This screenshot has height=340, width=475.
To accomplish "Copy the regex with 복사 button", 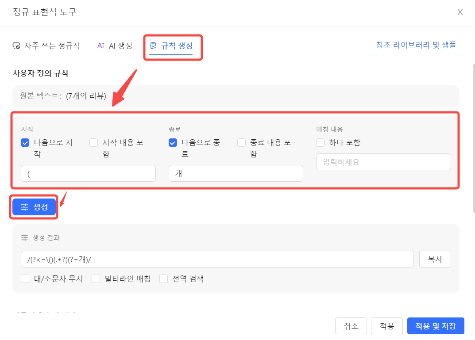I will [435, 259].
